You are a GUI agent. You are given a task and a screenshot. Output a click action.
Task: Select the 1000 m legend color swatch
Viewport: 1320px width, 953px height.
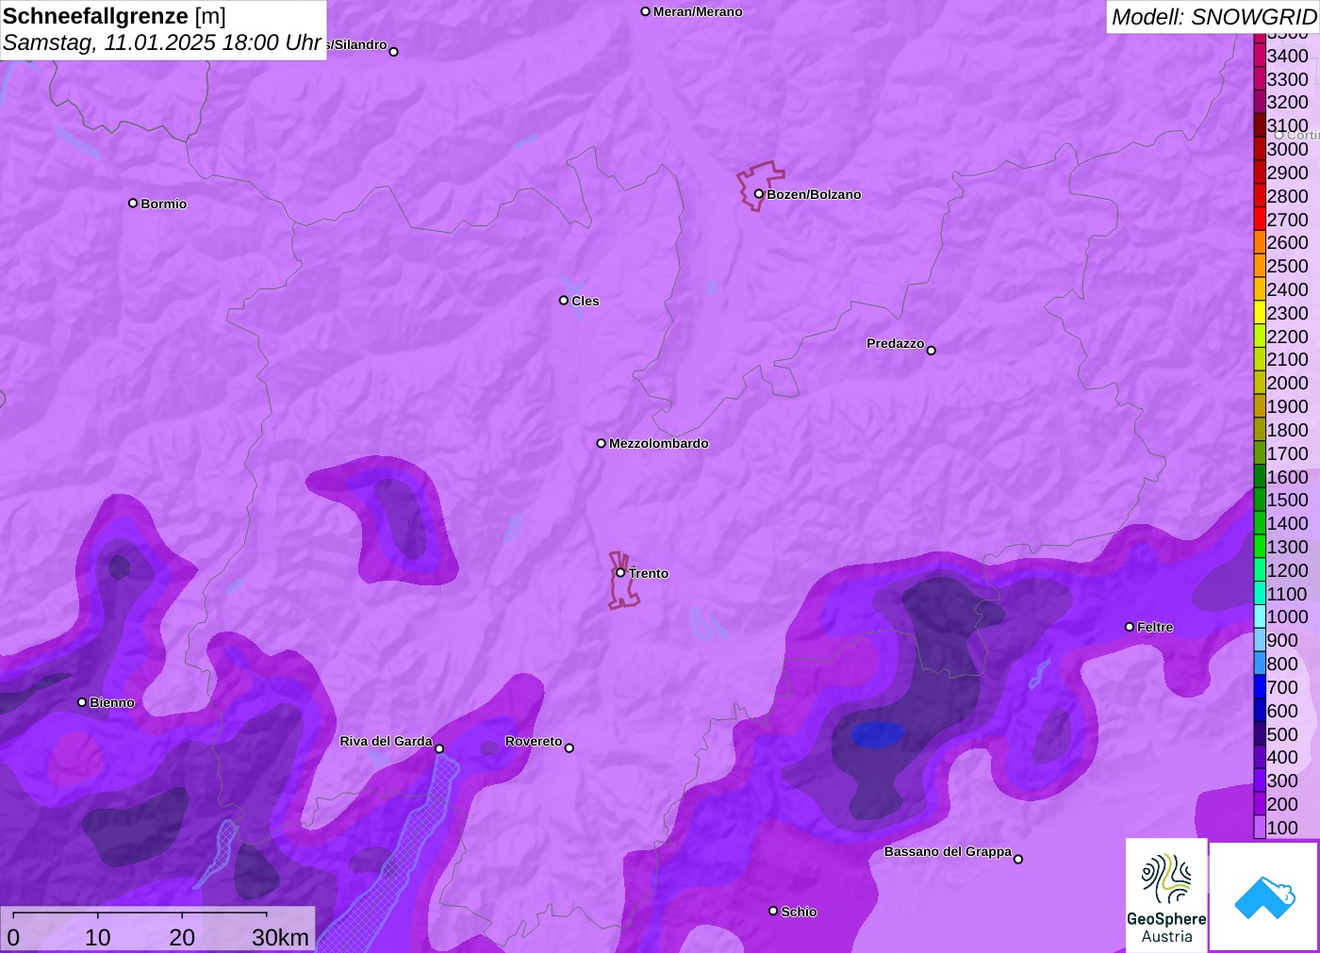1260,616
